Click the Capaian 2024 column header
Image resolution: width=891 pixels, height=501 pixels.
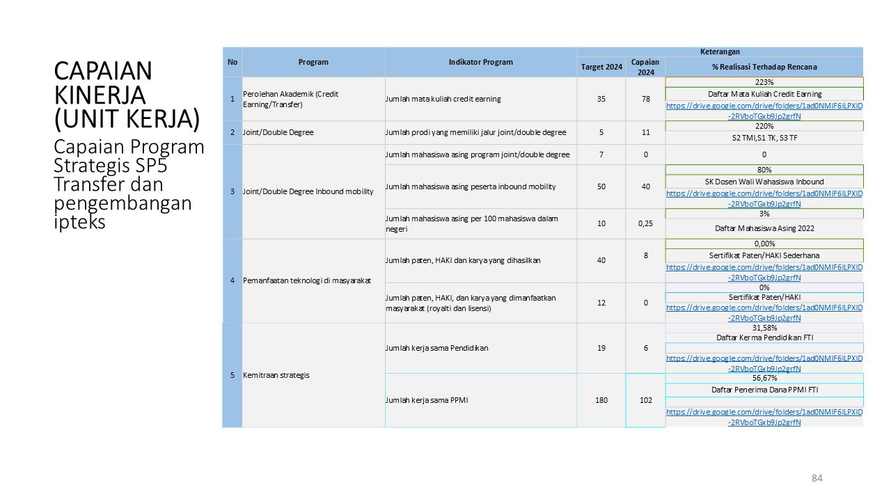[645, 67]
